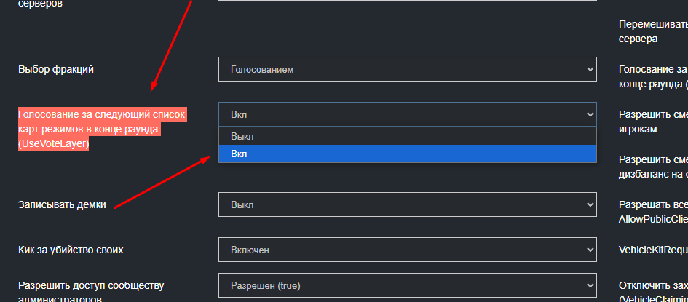The height and width of the screenshot is (302, 688).
Task: Click the input field at the top edge
Action: click(x=407, y=2)
